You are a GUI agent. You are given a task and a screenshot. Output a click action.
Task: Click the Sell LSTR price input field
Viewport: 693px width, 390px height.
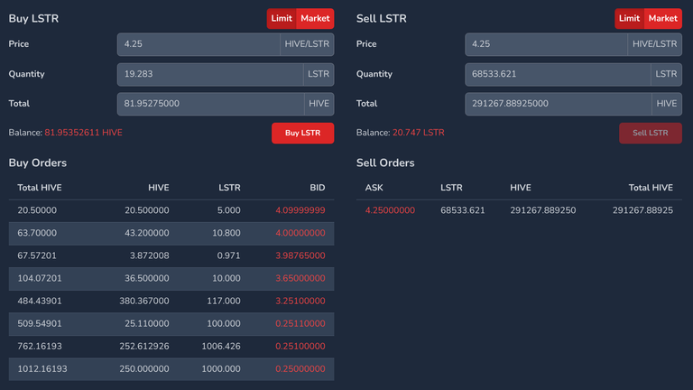coord(546,44)
